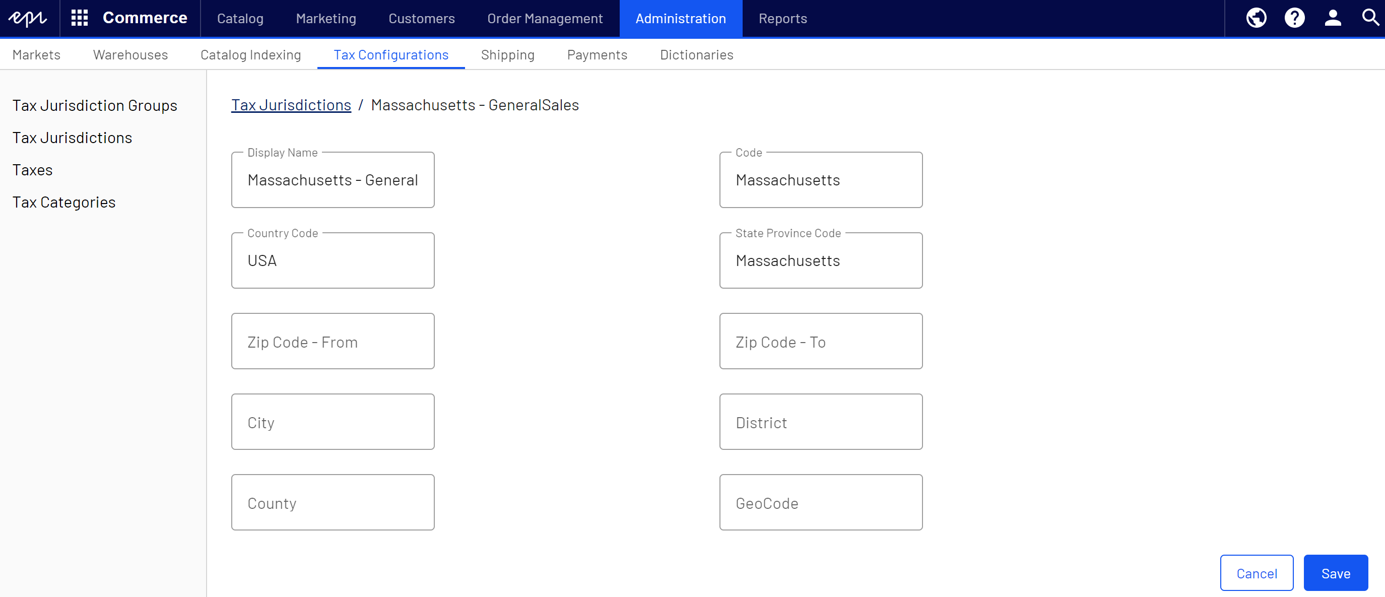The width and height of the screenshot is (1385, 597).
Task: Open the Catalog menu
Action: pos(240,18)
